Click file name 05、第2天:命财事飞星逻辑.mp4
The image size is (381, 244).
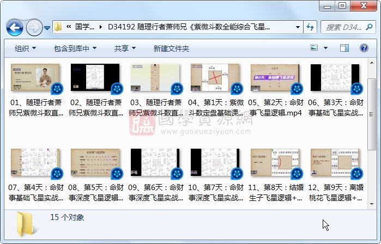coord(276,107)
